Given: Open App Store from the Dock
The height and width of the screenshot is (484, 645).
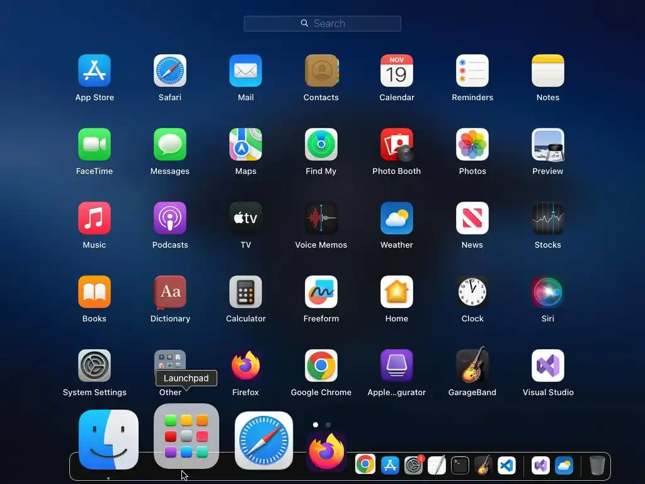Looking at the screenshot, I should pyautogui.click(x=390, y=466).
